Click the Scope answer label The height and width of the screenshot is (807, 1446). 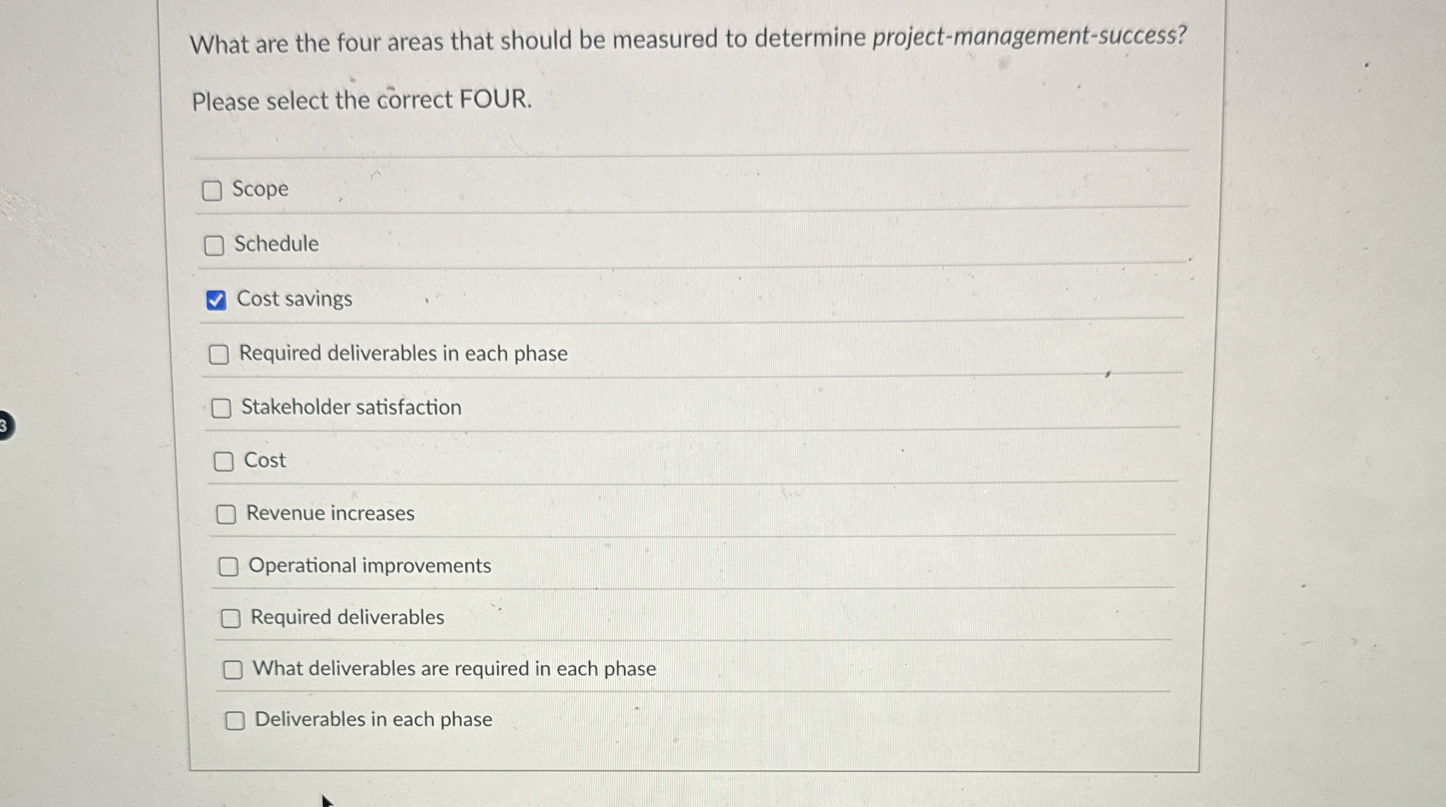click(261, 190)
